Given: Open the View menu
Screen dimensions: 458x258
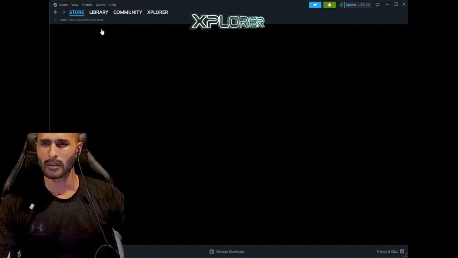Looking at the screenshot, I should (x=74, y=5).
